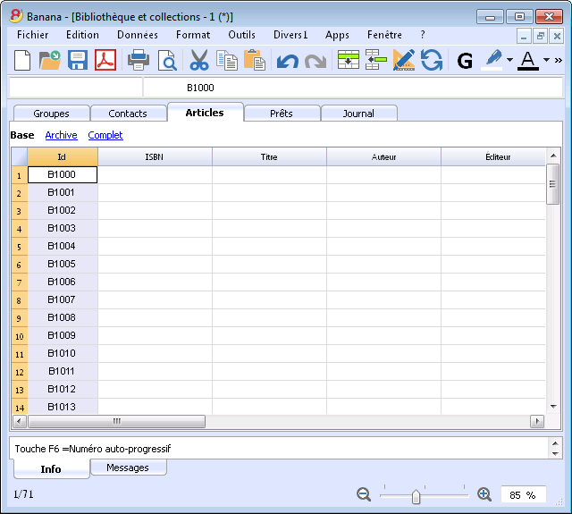
Task: Click the zoom slider handle
Action: (x=416, y=496)
